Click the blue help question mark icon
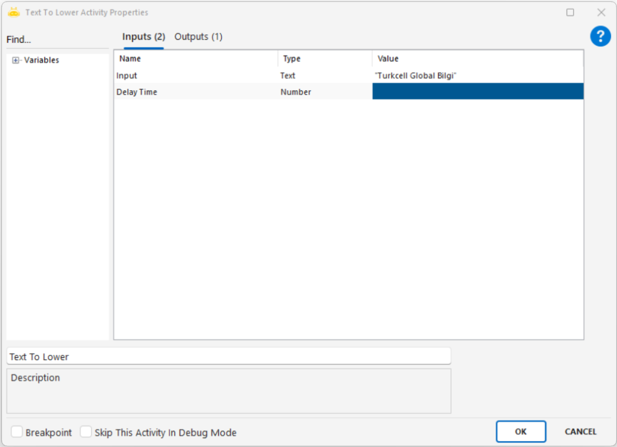 point(600,37)
